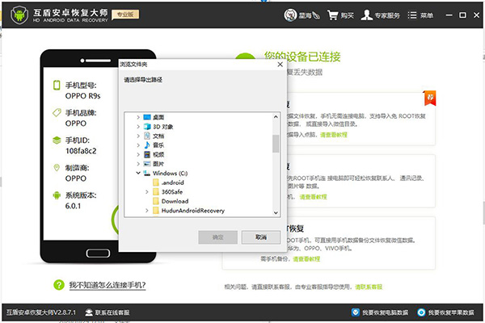Viewport: 485px width, 323px height.
Task: Click the folder tree scroll down arrow
Action: click(276, 212)
